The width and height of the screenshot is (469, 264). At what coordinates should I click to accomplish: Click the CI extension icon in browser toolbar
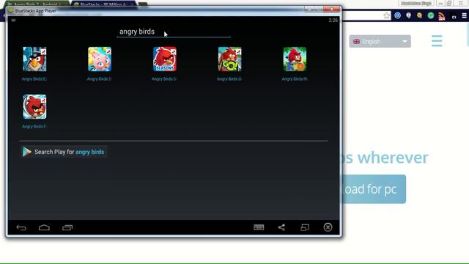[454, 17]
